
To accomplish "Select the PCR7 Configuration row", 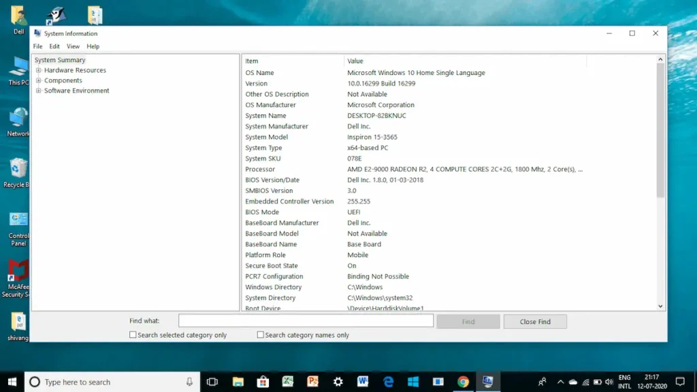I will click(449, 276).
